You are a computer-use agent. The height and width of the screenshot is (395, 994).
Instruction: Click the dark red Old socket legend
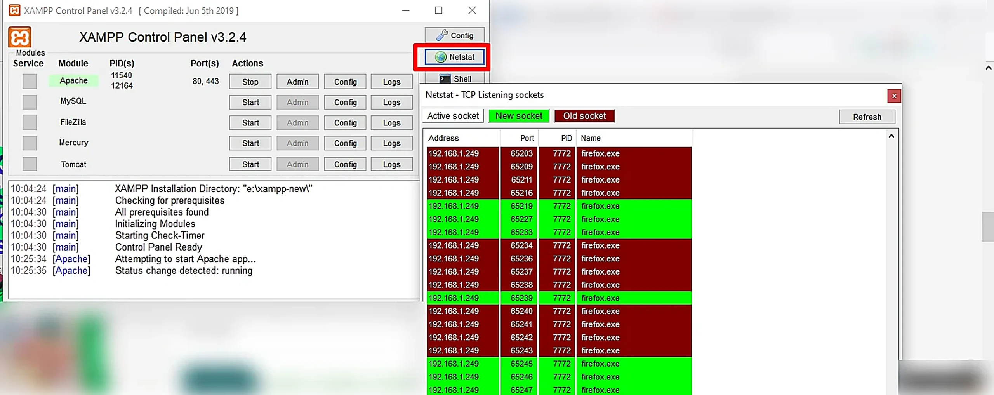pos(584,116)
